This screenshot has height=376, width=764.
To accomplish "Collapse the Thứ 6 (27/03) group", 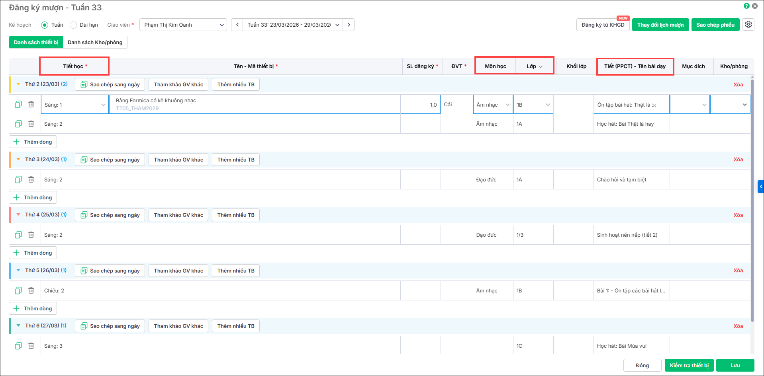I will click(x=18, y=325).
